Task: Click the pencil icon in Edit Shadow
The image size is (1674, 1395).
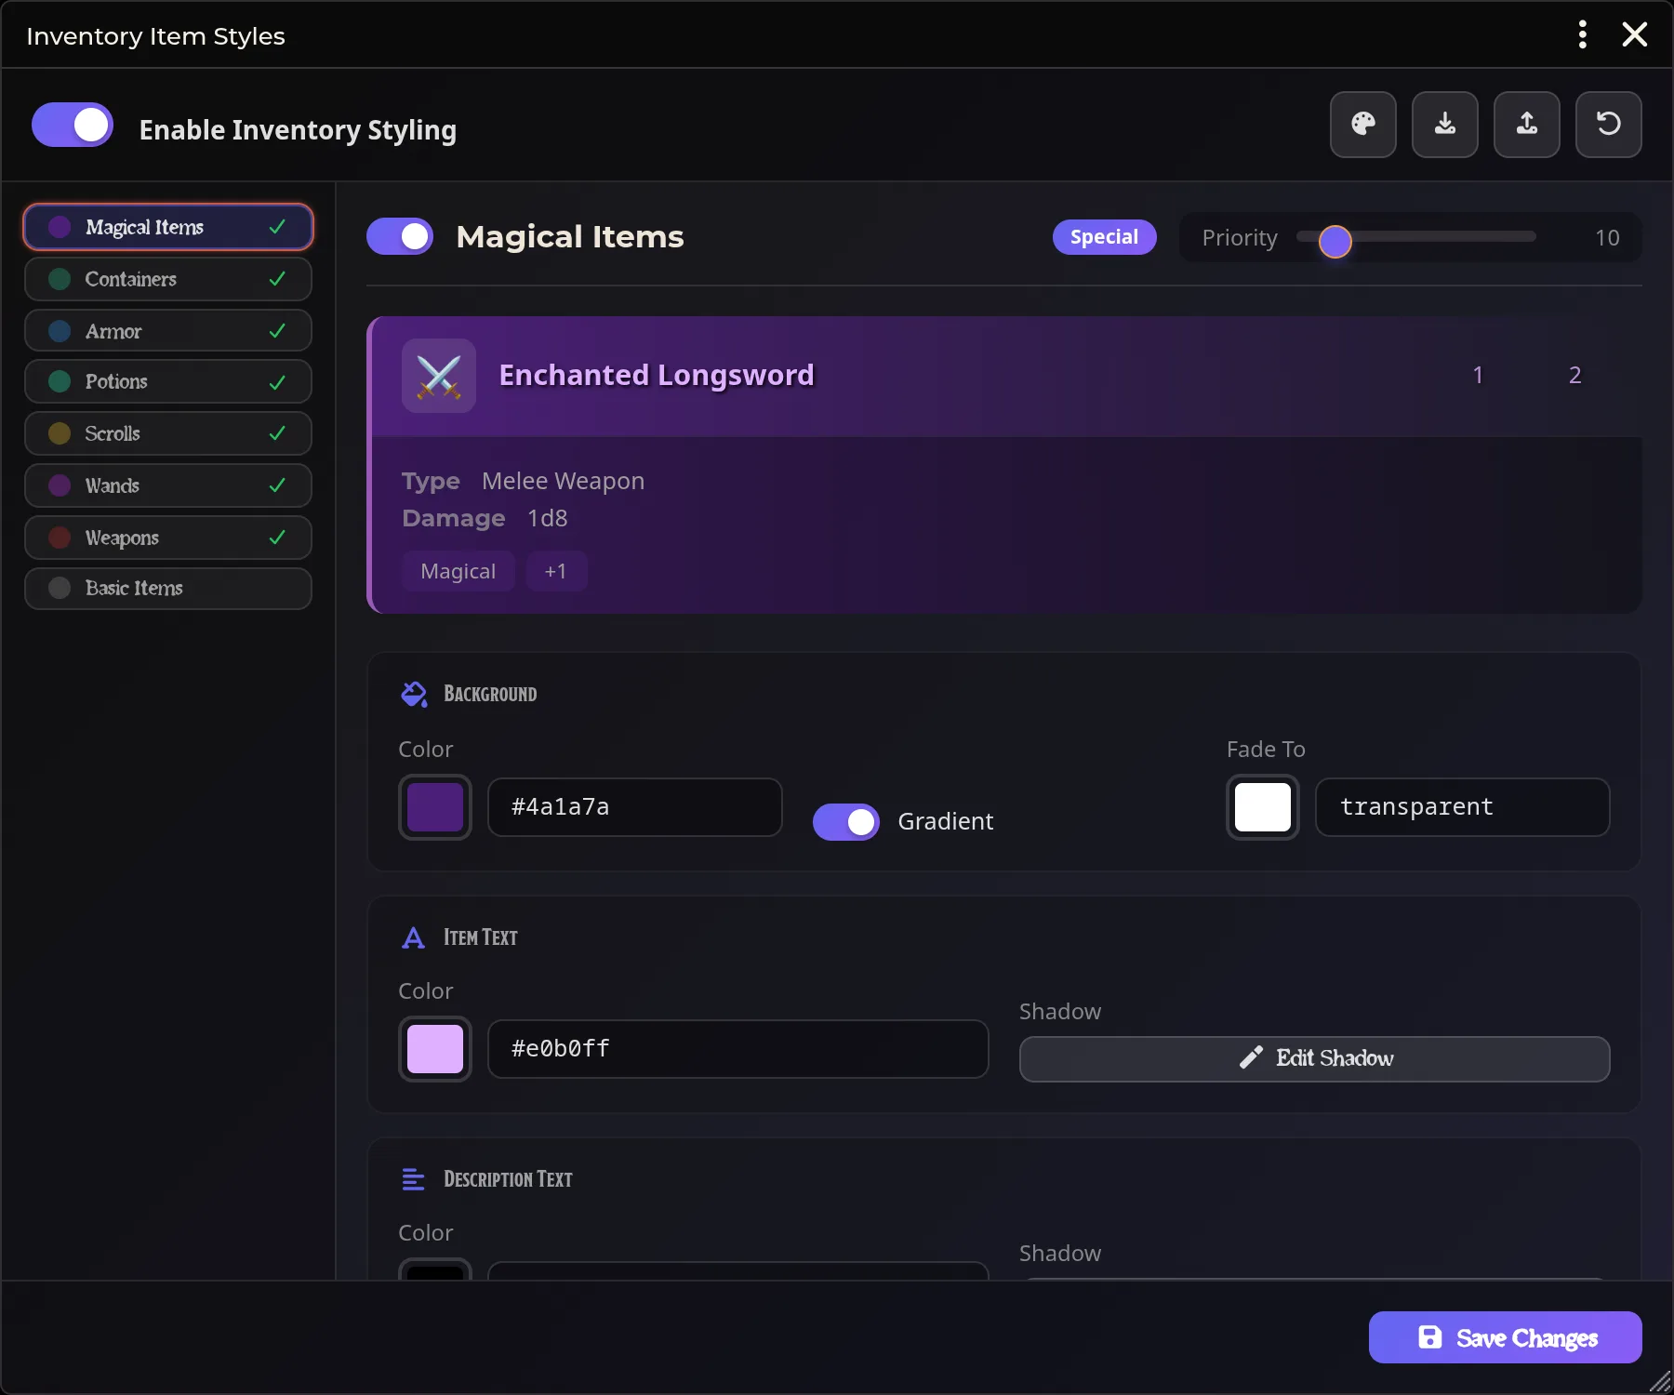Action: pyautogui.click(x=1251, y=1057)
